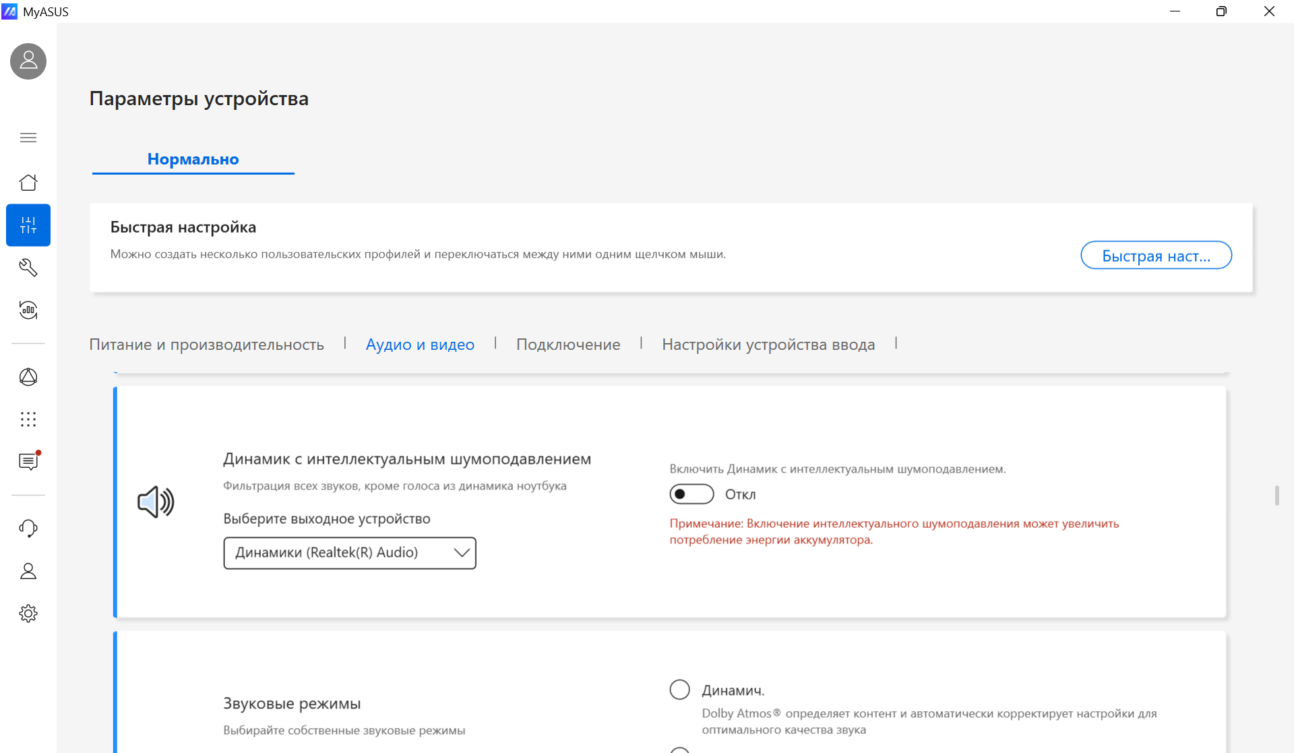Click the Быстрая наст... button
1294x753 pixels.
pyautogui.click(x=1157, y=255)
